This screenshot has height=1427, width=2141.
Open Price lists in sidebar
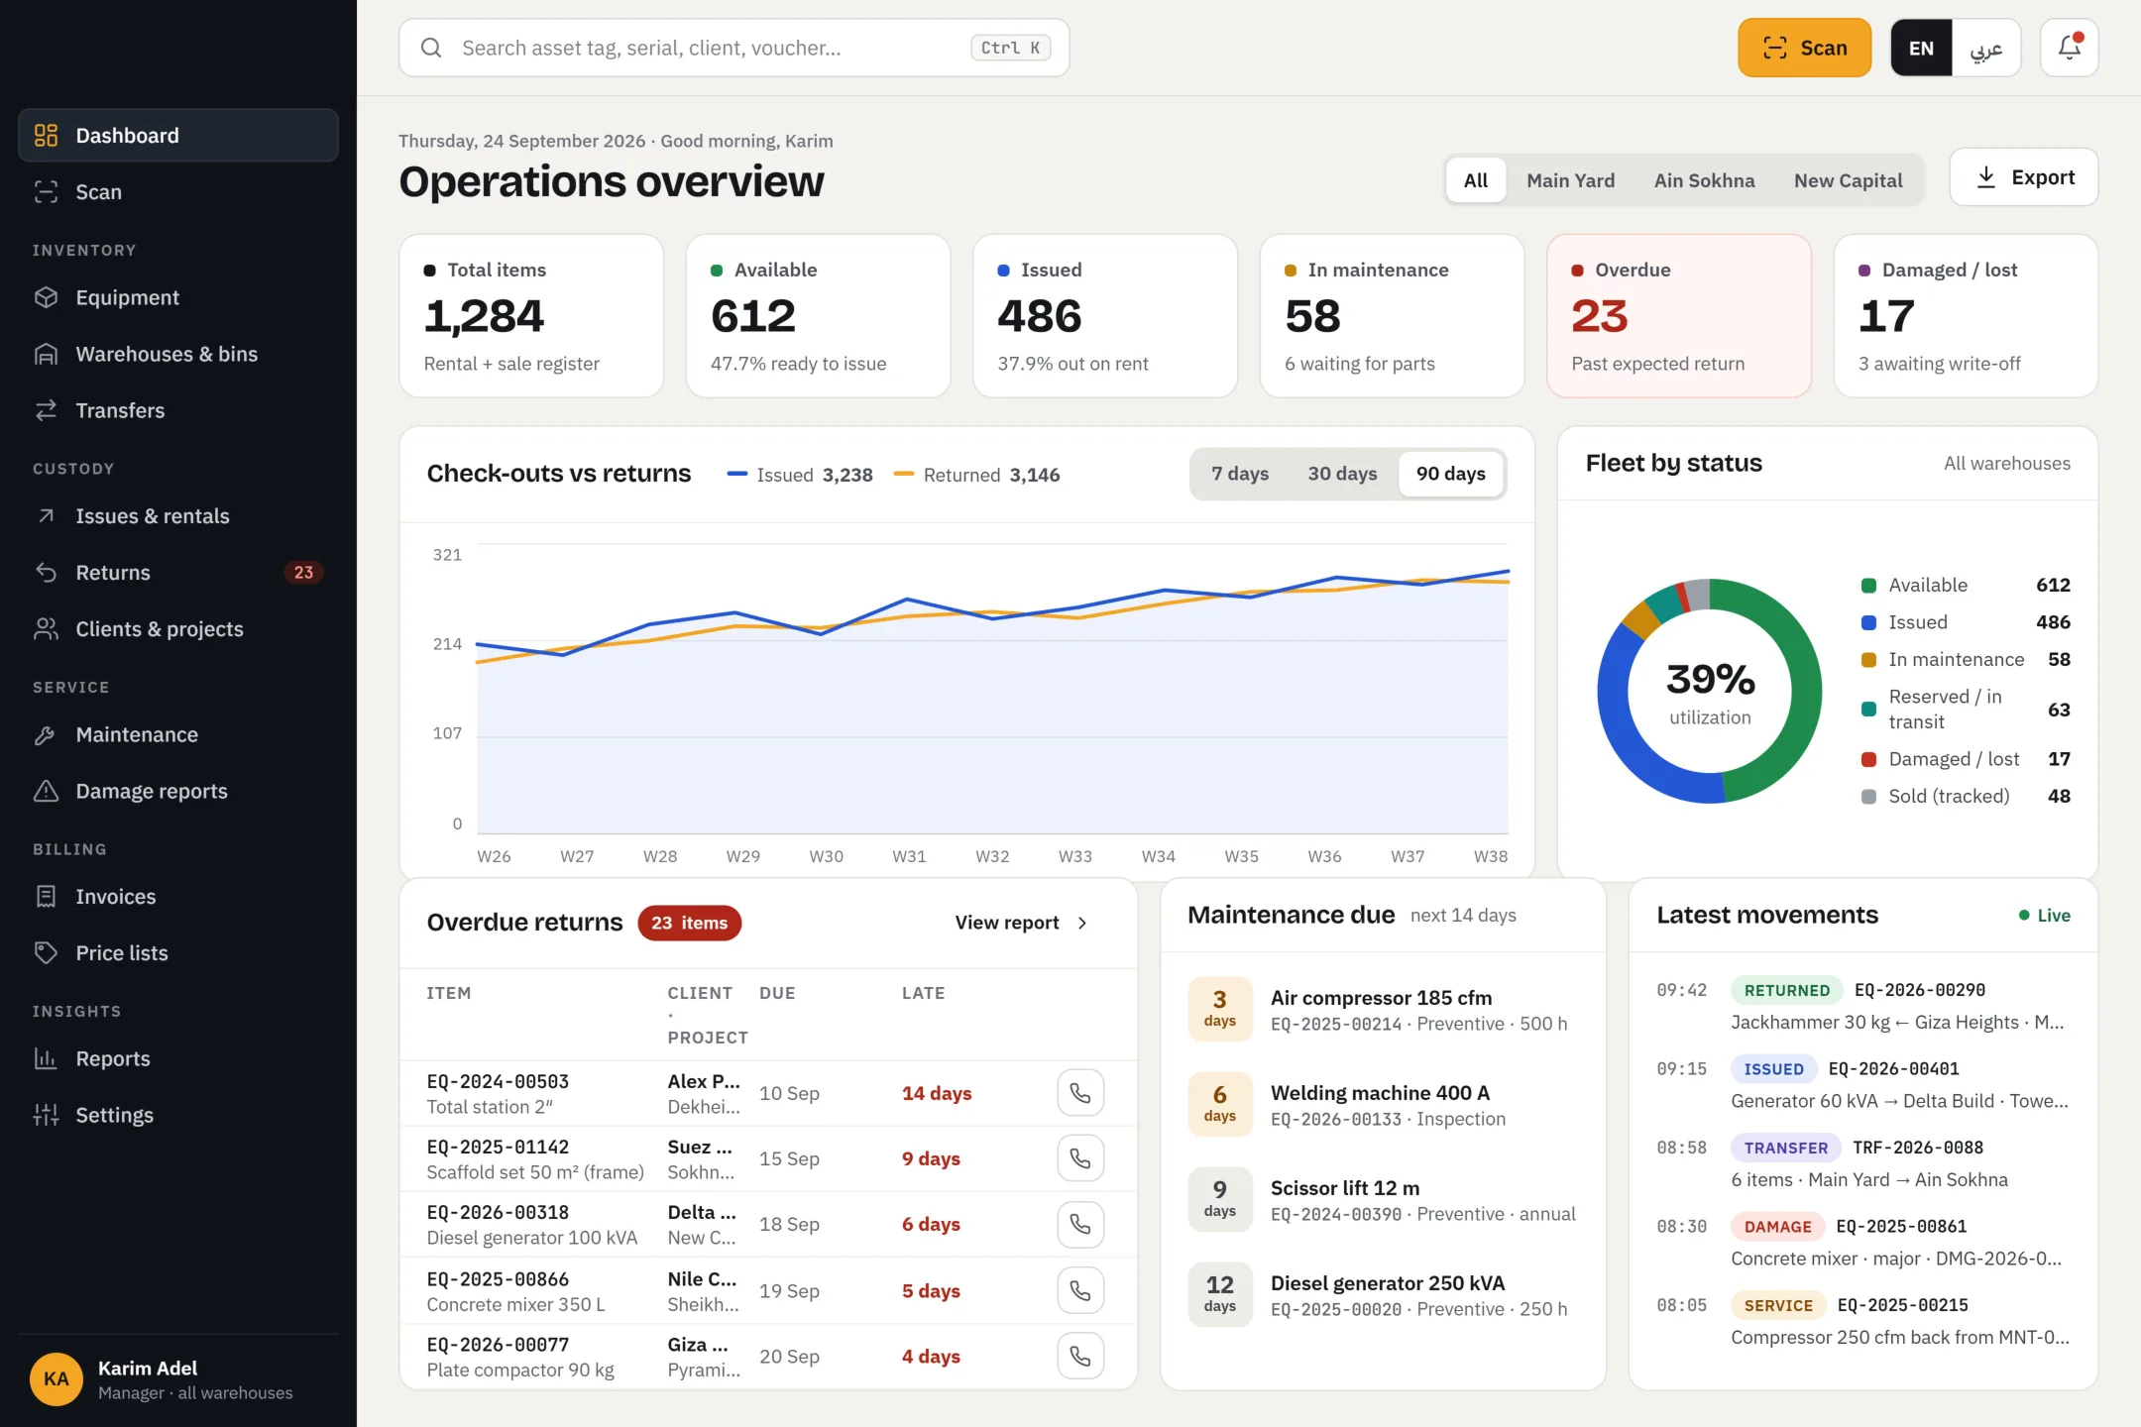[x=178, y=953]
